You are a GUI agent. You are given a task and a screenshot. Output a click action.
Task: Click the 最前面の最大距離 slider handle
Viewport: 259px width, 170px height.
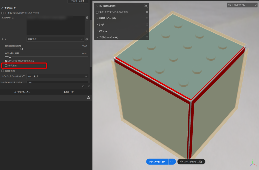pyautogui.click(x=22, y=49)
